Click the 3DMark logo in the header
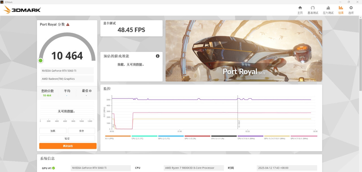 point(22,10)
